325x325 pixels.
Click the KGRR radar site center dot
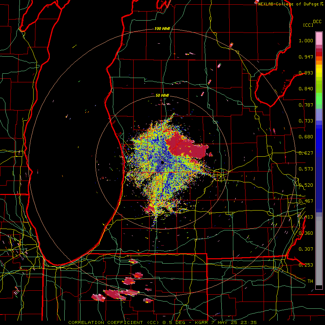tap(162, 162)
